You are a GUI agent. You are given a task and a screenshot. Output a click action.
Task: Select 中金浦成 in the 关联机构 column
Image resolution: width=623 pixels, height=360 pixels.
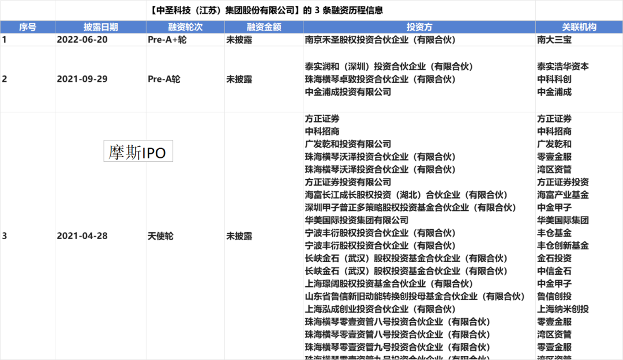[554, 92]
